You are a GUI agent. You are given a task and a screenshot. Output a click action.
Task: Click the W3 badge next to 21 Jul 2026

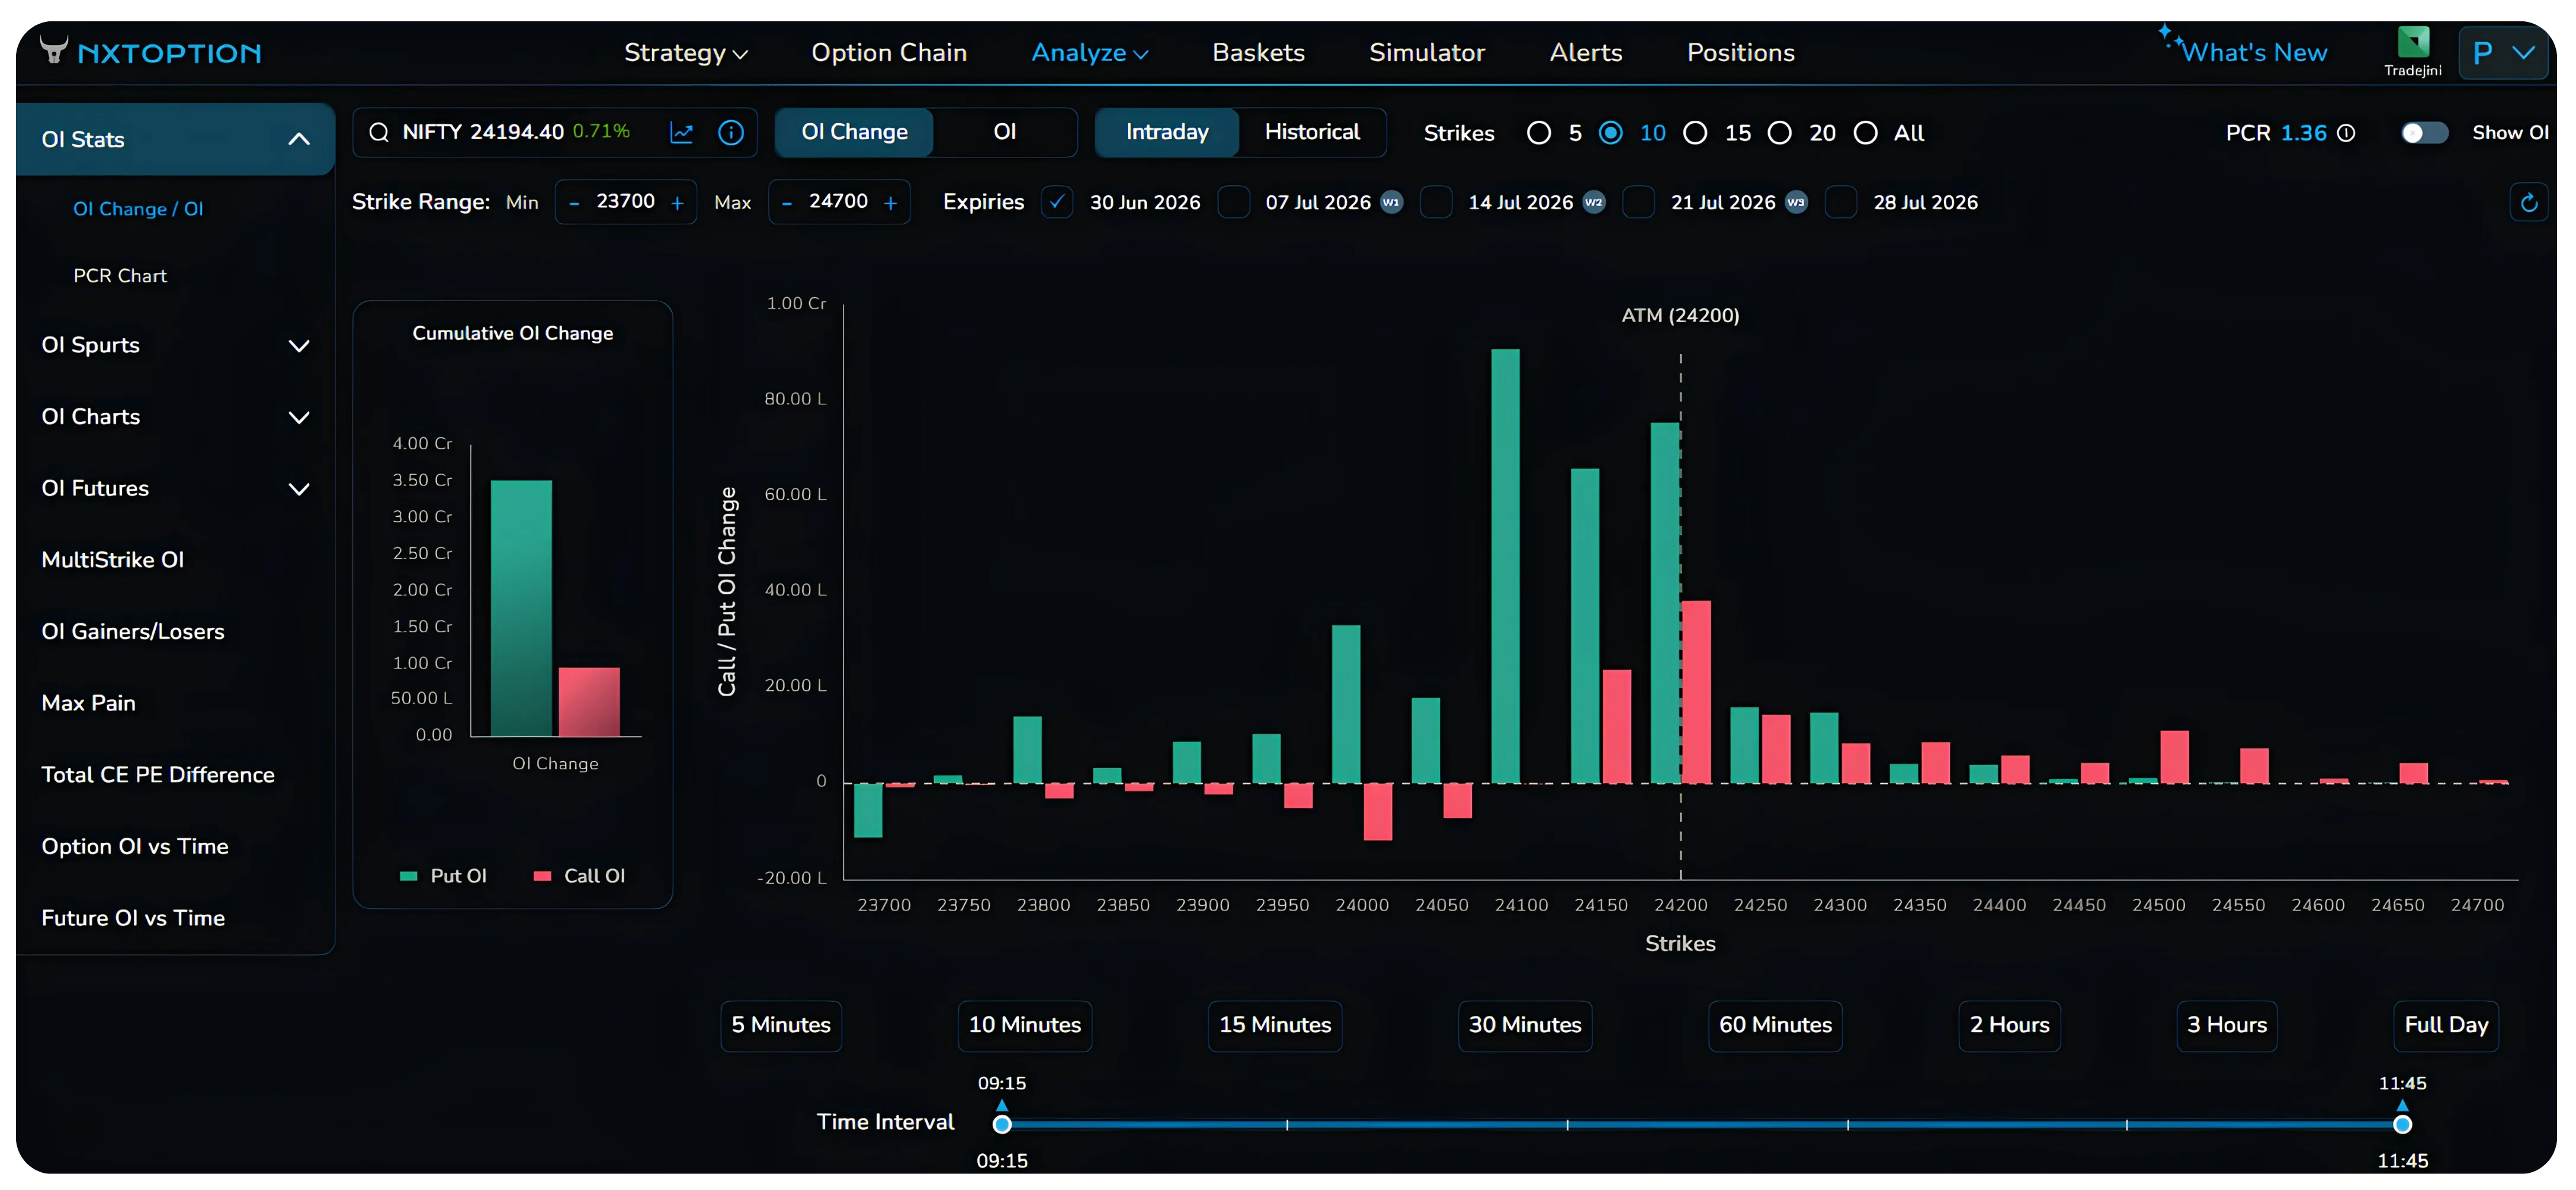[1796, 202]
